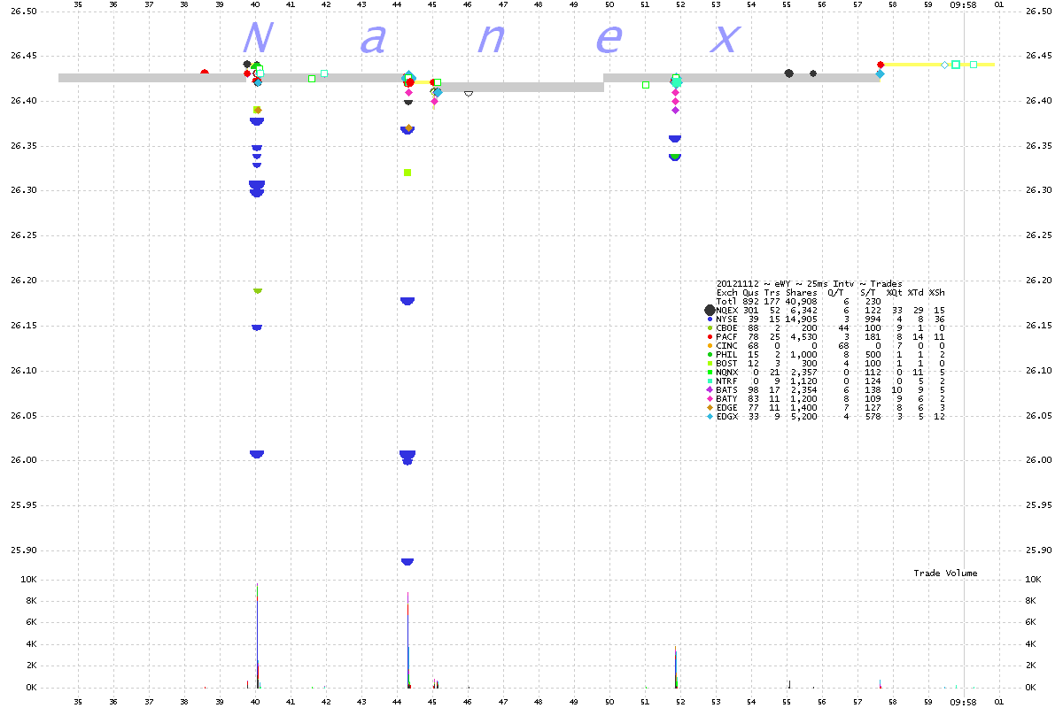
Task: Click the red PACF legend dot
Action: pyautogui.click(x=710, y=336)
